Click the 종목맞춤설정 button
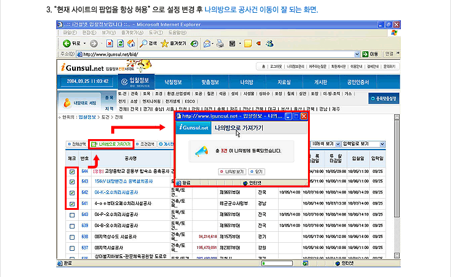451x277 pixels. (x=383, y=98)
